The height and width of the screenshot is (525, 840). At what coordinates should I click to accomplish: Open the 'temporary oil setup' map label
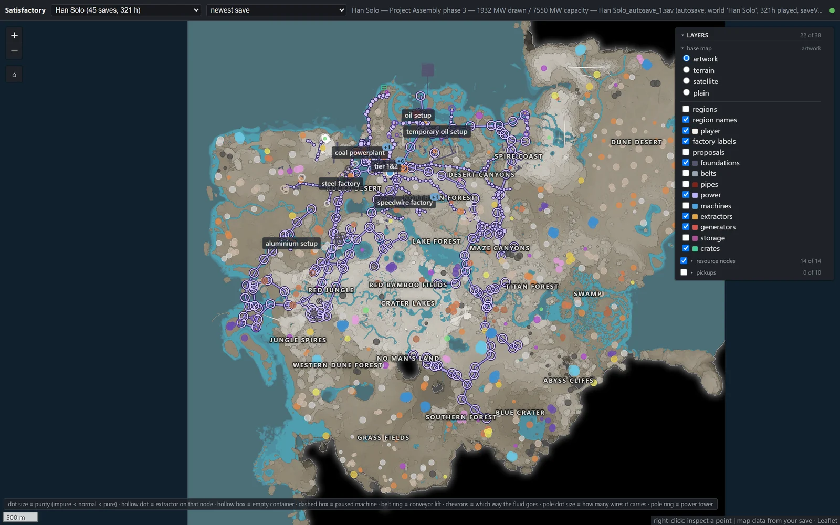click(x=437, y=132)
